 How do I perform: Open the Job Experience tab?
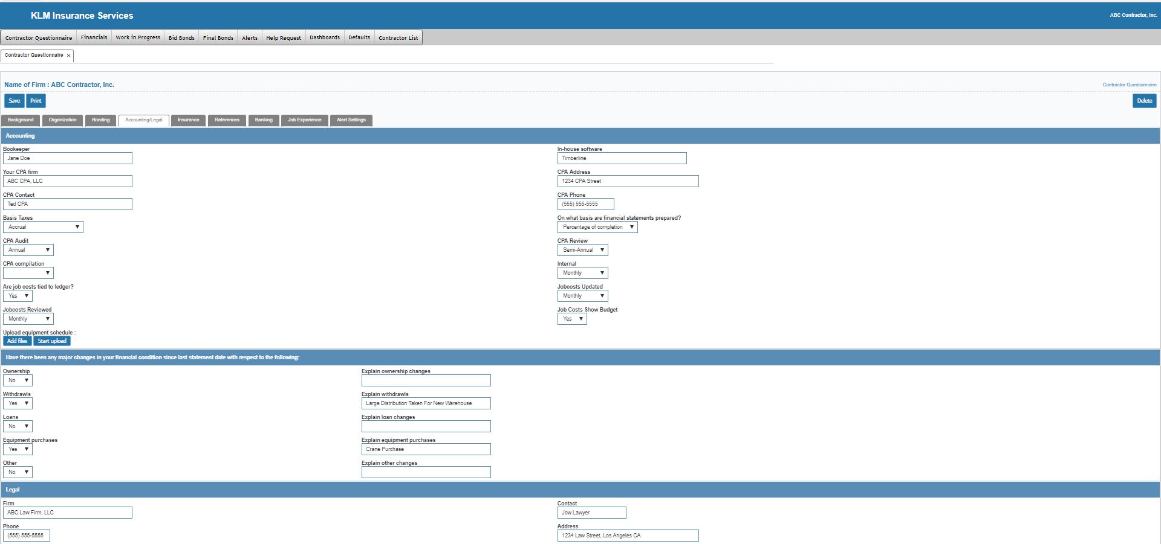click(x=304, y=120)
